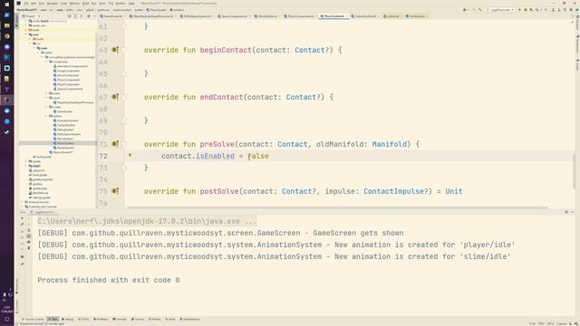Collapse the endContact function fold marker
580x326 pixels.
click(x=124, y=97)
